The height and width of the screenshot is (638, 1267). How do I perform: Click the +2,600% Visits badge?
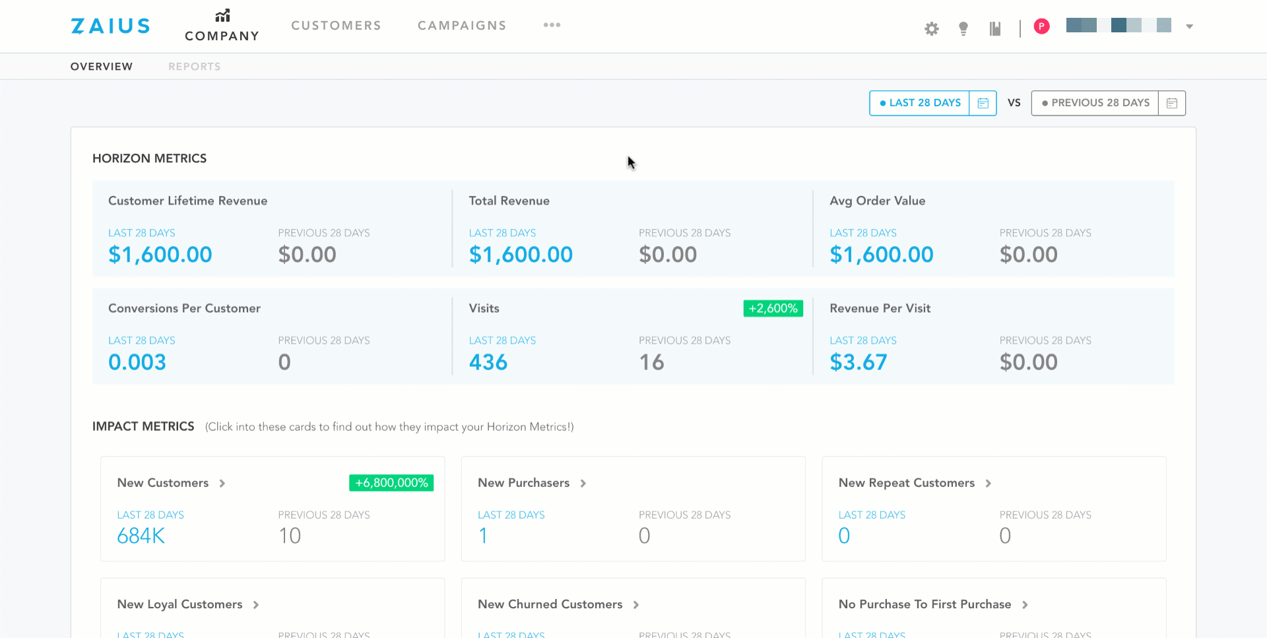click(773, 309)
